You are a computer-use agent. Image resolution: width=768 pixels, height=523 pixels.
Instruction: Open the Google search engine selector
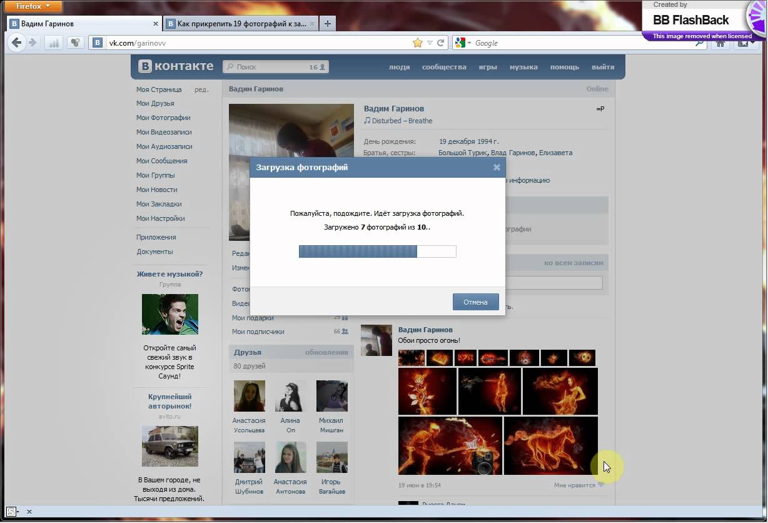pyautogui.click(x=463, y=43)
